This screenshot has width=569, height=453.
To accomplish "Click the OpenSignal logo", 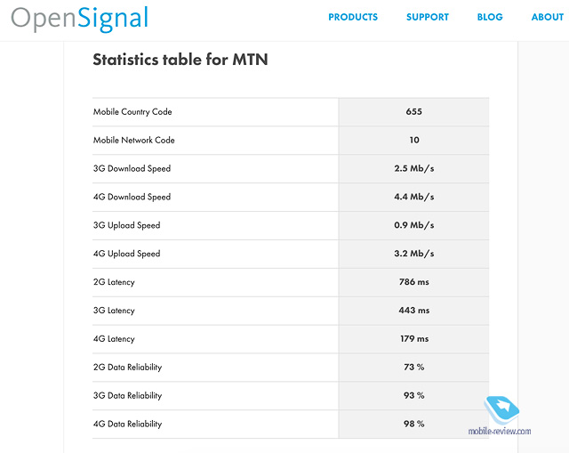I will [x=79, y=19].
